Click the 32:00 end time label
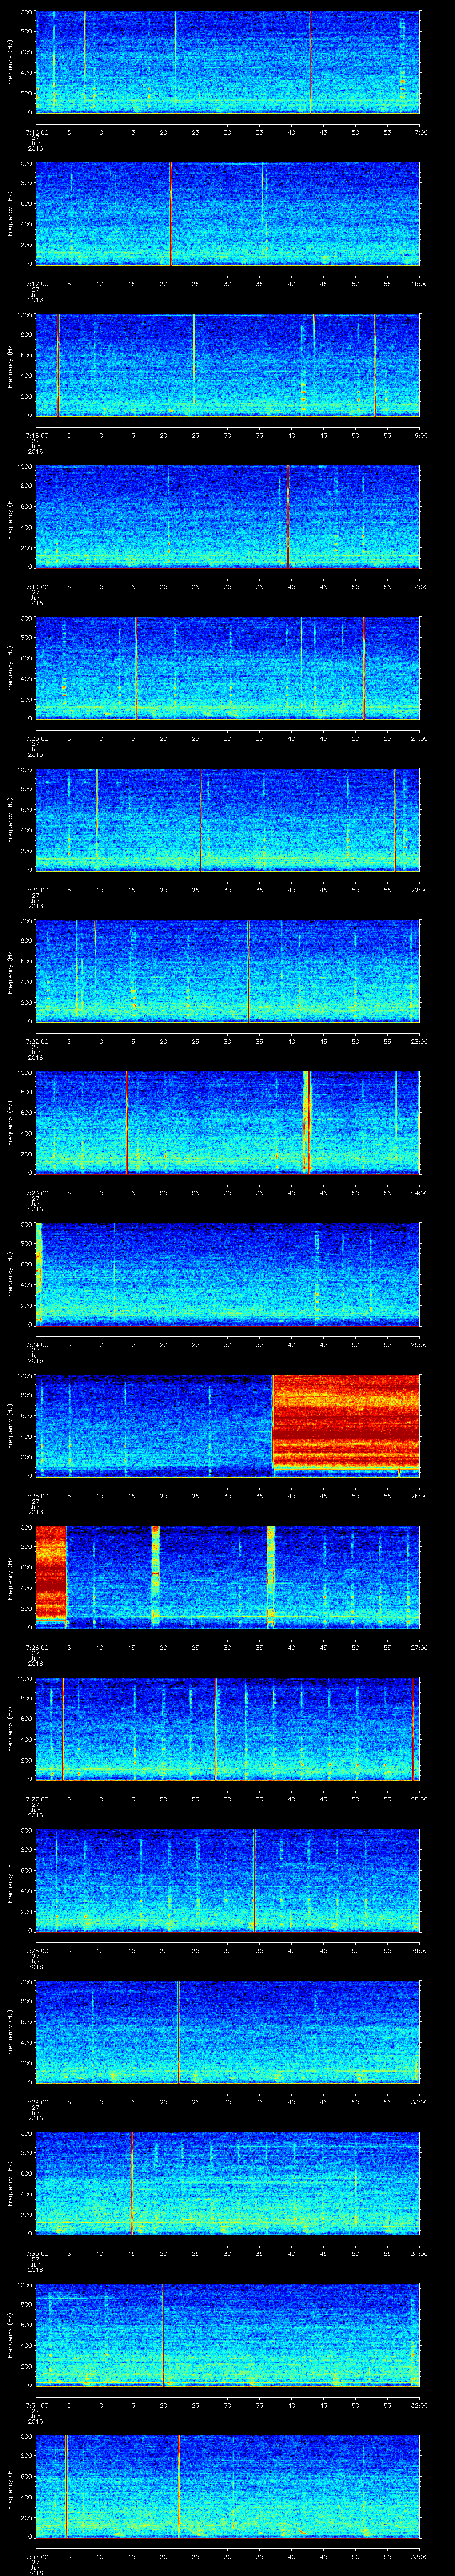The image size is (455, 2576). 419,2405
